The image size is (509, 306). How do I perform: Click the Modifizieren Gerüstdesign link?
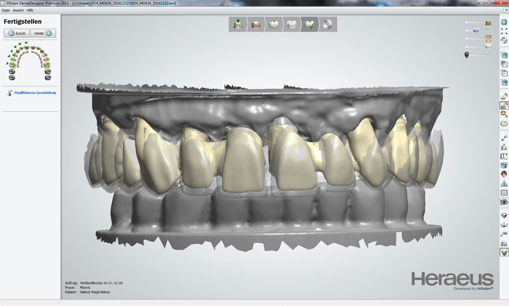35,93
